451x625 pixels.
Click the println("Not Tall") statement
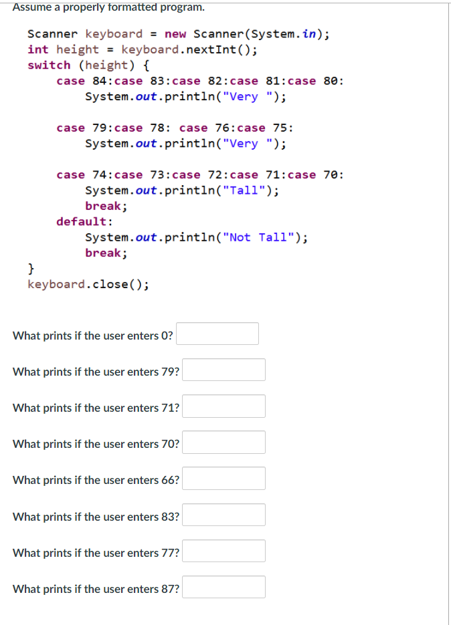196,237
